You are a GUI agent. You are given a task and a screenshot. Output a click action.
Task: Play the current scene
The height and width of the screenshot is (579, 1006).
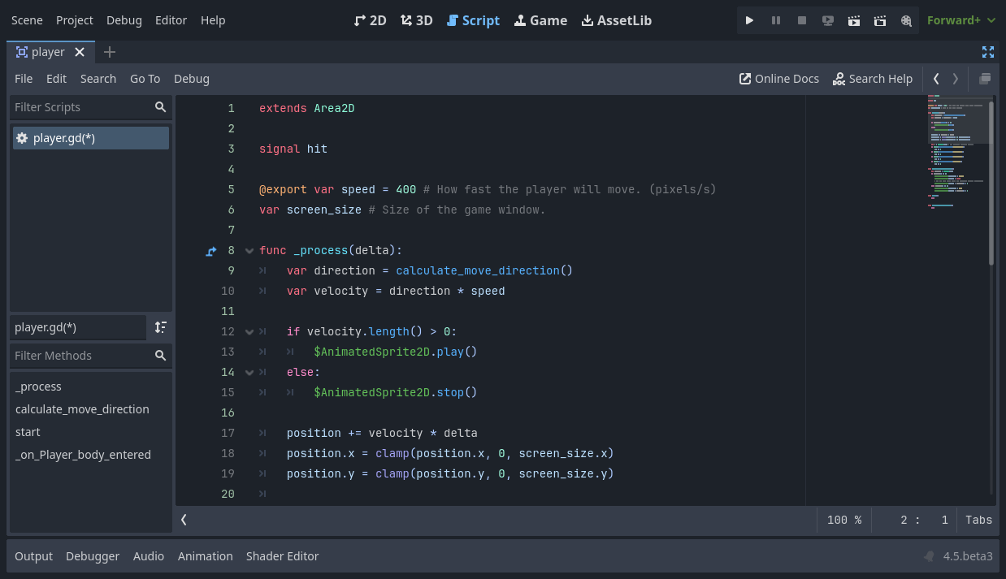tap(853, 20)
